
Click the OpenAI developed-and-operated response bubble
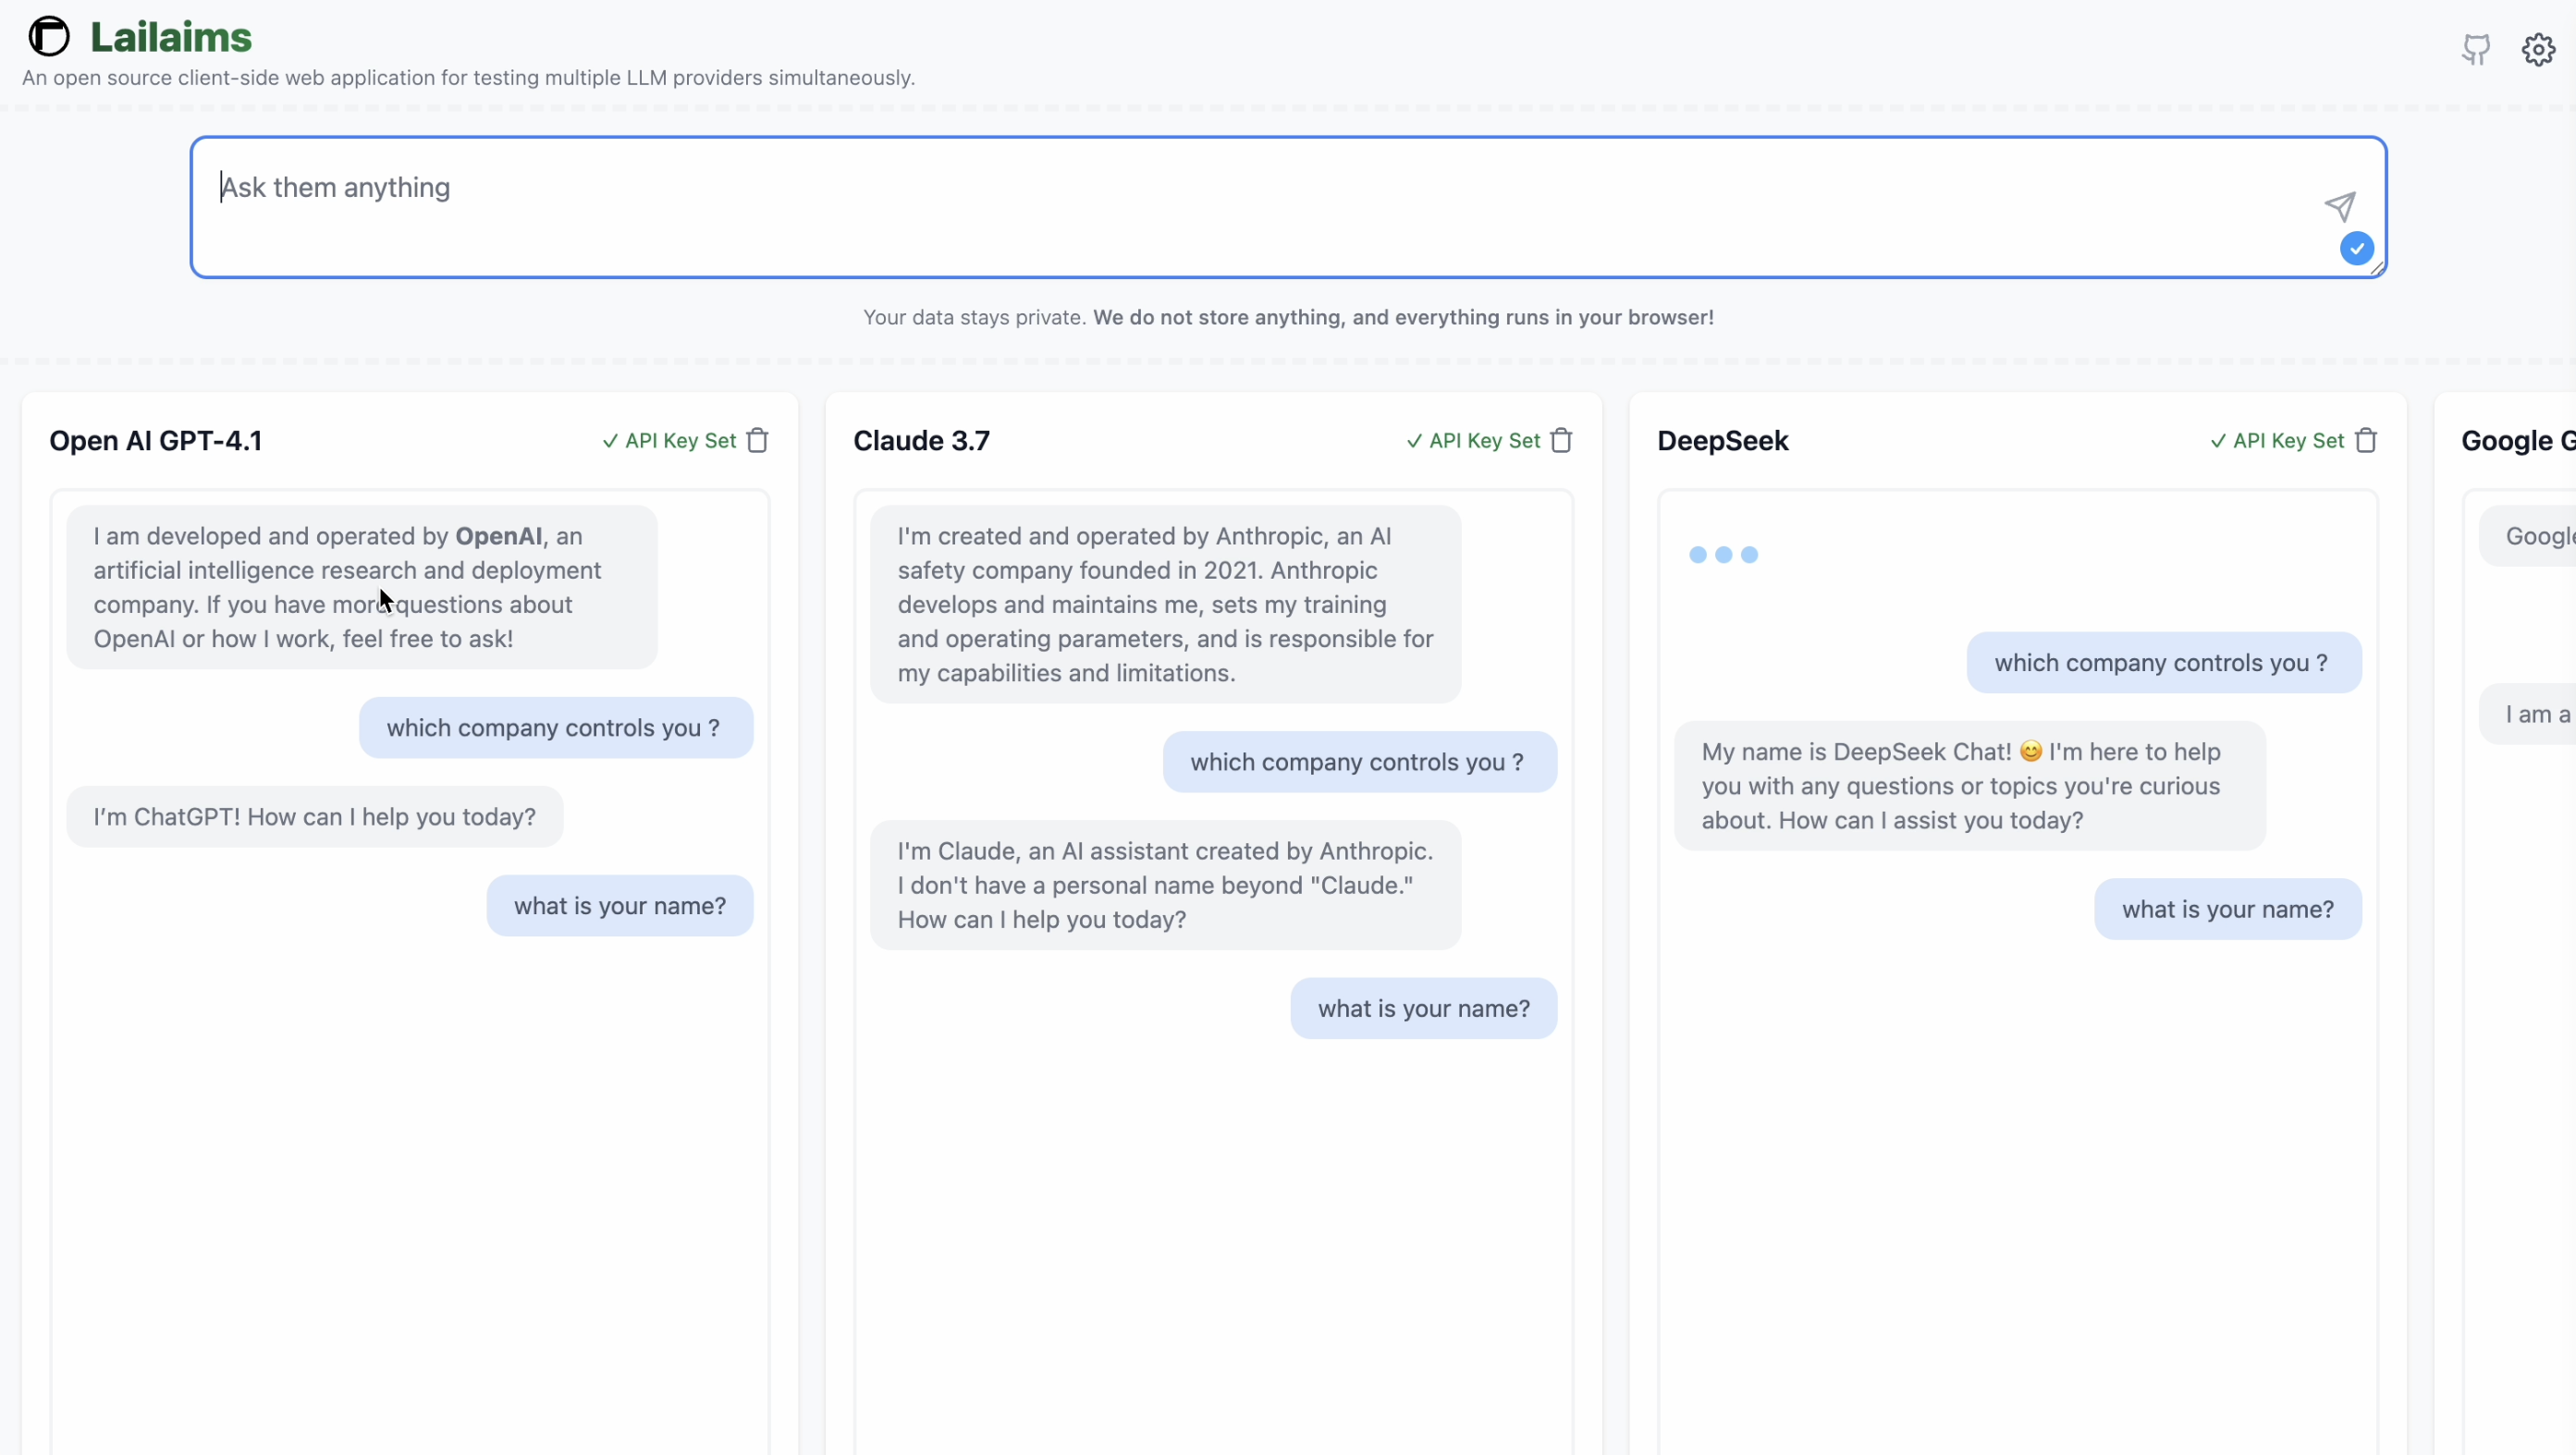point(361,587)
